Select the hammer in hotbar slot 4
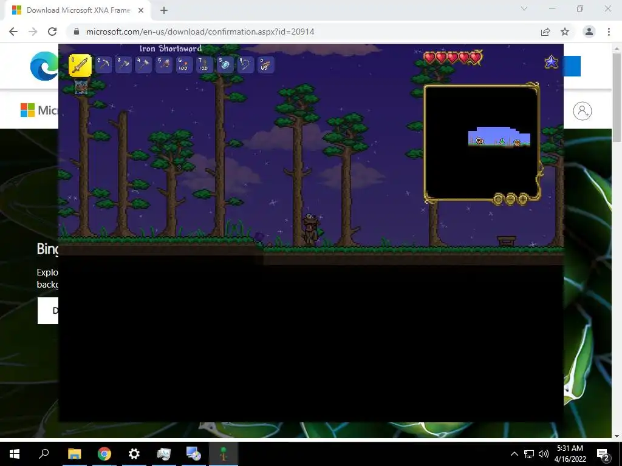Viewport: 622px width, 466px height. (x=143, y=64)
